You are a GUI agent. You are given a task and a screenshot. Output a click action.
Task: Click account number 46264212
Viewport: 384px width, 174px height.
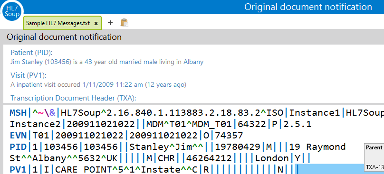[209, 159]
